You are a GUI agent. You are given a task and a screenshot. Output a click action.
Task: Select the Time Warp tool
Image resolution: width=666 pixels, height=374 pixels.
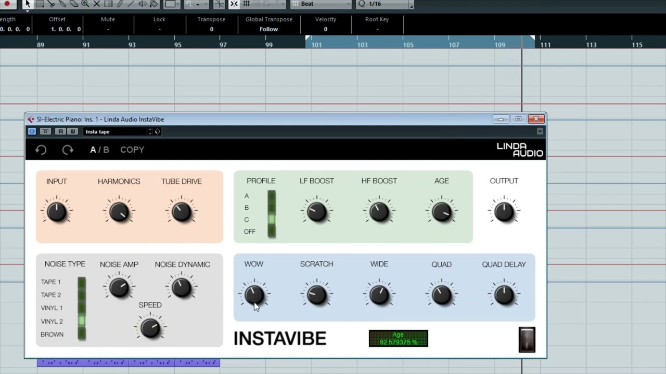pos(108,4)
